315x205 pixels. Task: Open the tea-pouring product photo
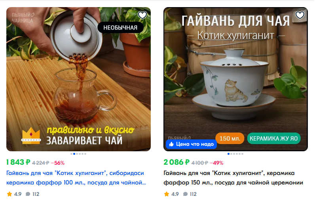pyautogui.click(x=78, y=79)
